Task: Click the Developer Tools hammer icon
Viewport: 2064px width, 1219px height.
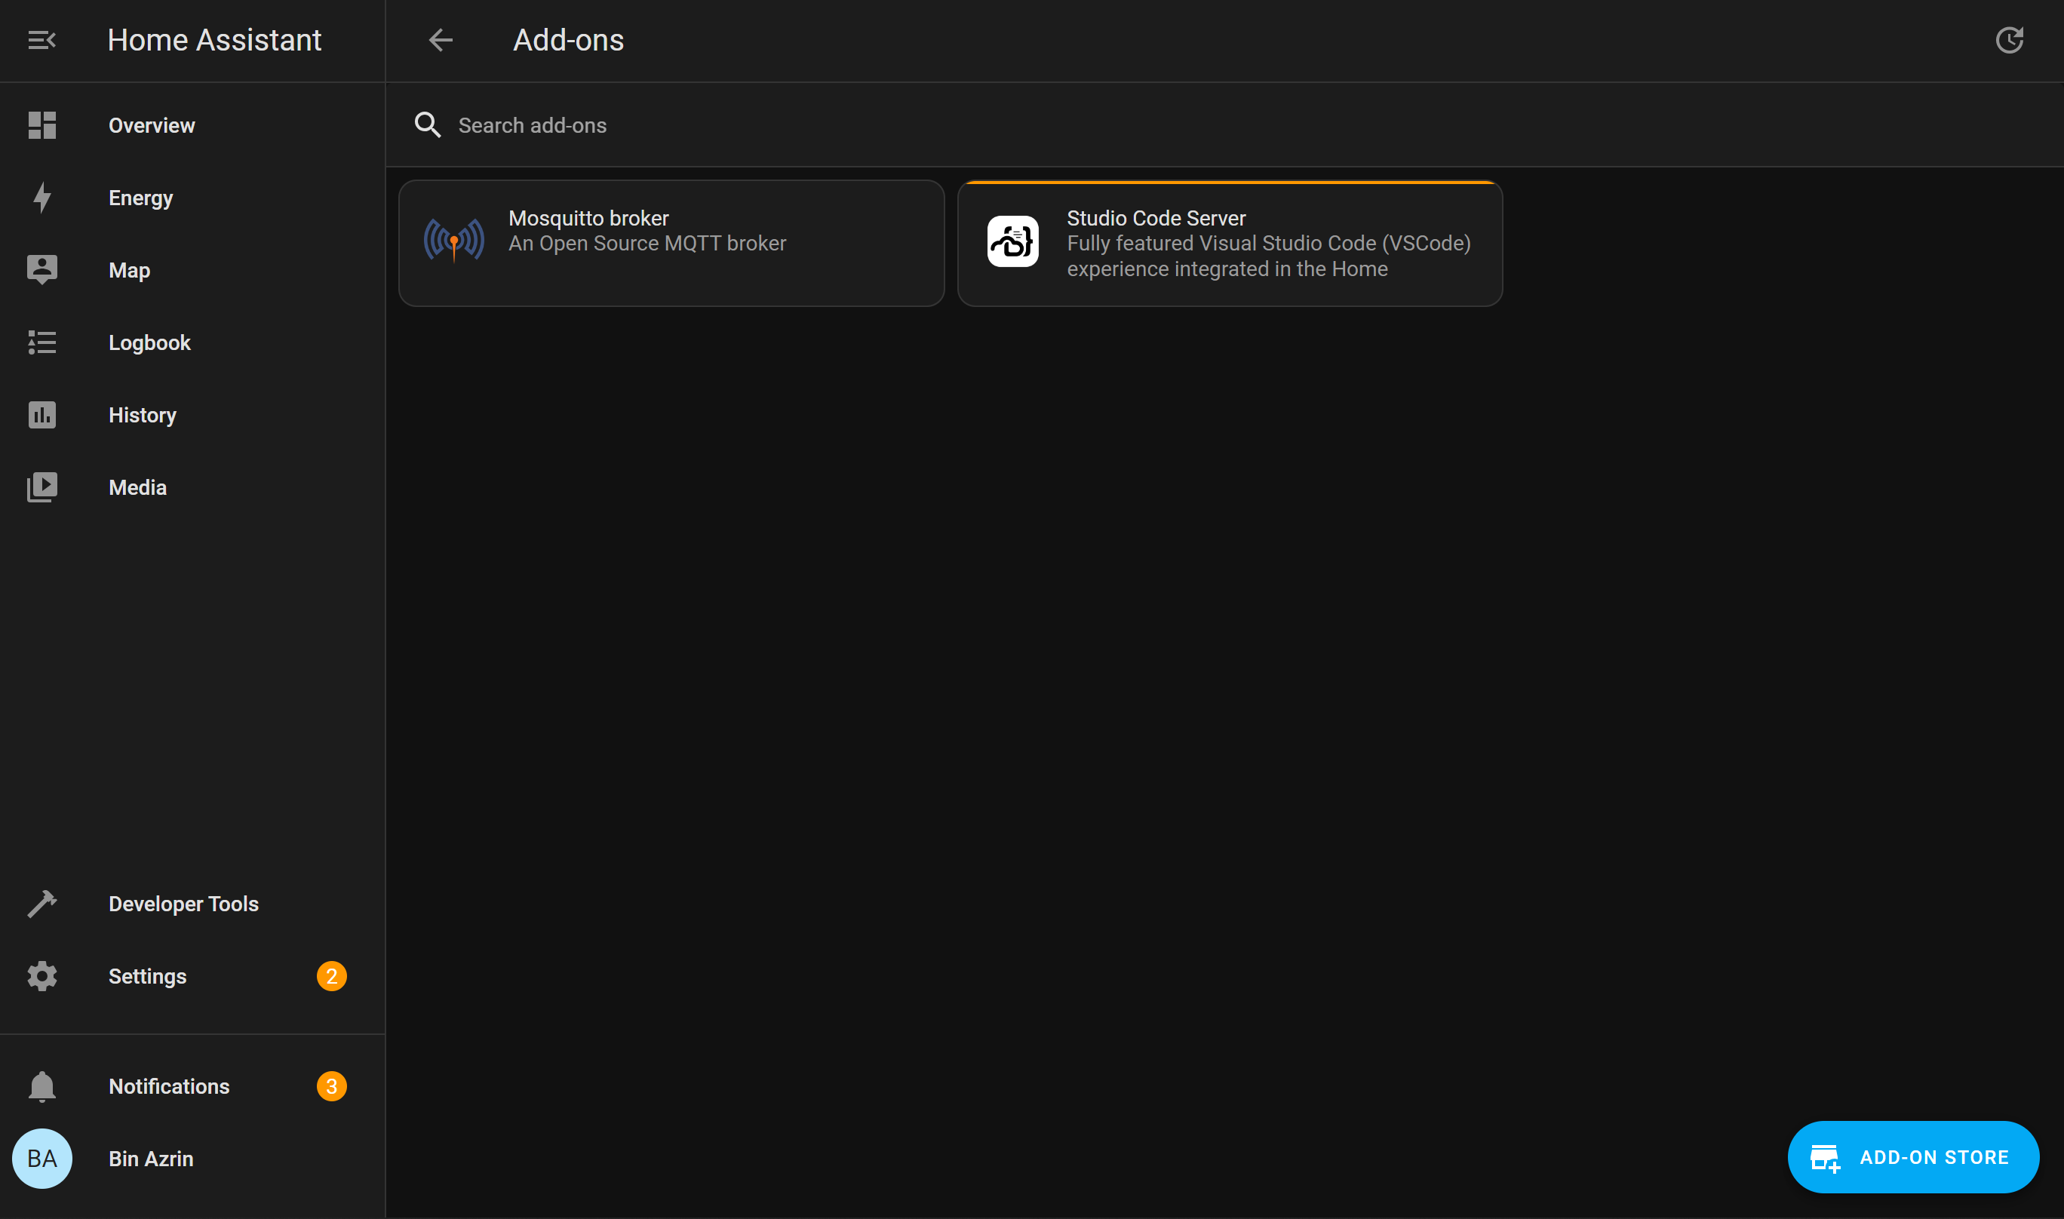Action: click(x=42, y=904)
